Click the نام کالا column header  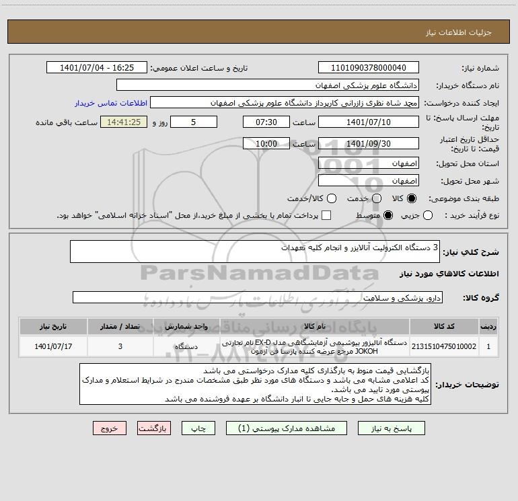[x=315, y=326]
